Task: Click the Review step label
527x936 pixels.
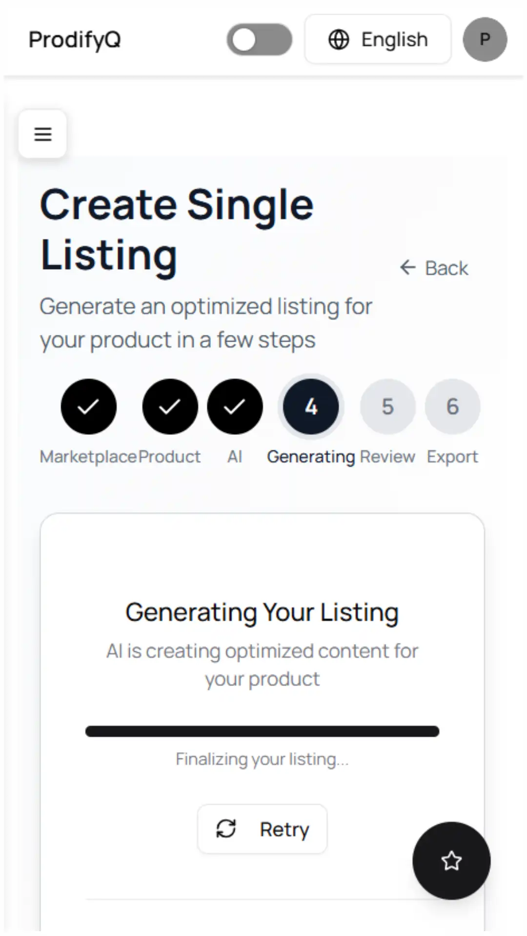Action: [387, 457]
